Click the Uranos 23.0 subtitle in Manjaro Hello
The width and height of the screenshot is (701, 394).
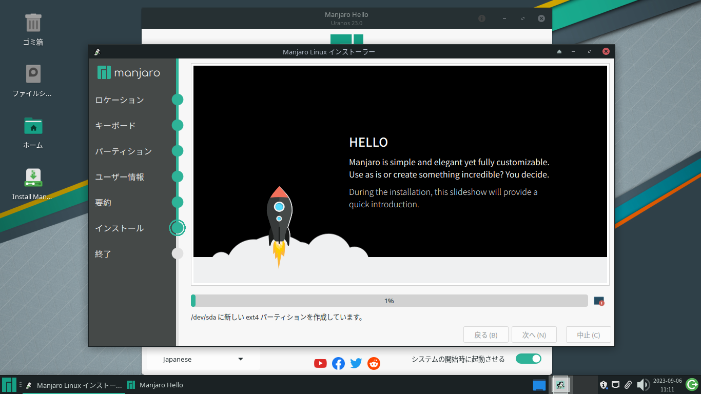[347, 23]
